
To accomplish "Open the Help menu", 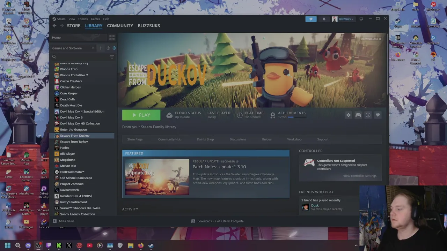I will pos(106,19).
